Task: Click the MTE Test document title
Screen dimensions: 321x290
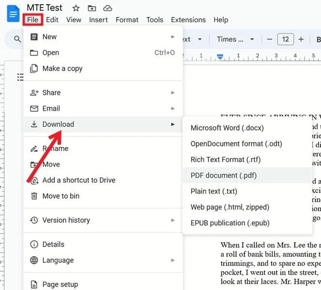Action: tap(45, 8)
